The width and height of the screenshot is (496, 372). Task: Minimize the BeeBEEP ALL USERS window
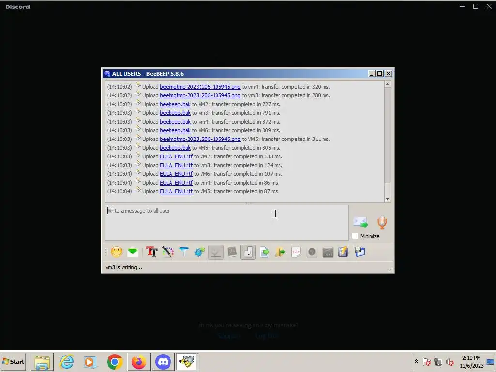pyautogui.click(x=372, y=74)
